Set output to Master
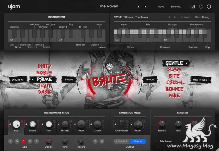This screenshot has height=151, width=219. pos(138,141)
